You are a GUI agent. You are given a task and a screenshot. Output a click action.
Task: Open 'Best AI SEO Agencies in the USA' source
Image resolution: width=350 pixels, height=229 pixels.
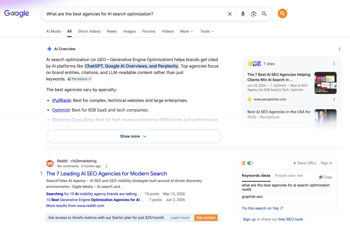click(x=279, y=114)
